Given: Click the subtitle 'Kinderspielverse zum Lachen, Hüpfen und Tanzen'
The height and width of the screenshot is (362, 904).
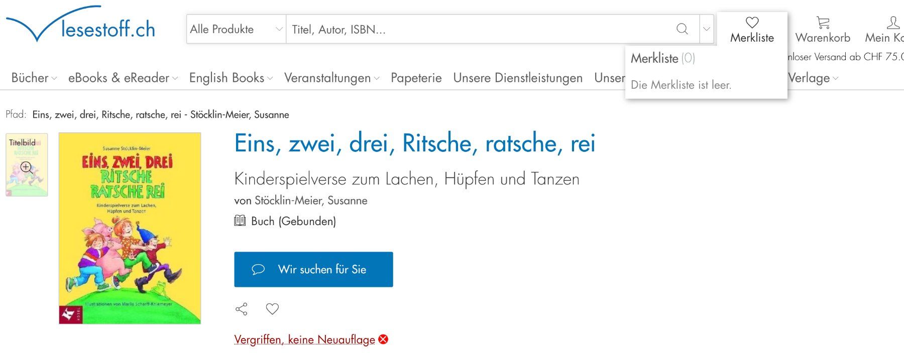Looking at the screenshot, I should (x=407, y=179).
